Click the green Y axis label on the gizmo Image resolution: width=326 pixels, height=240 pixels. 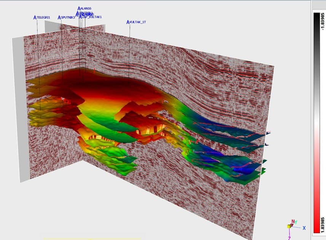[x=296, y=221]
